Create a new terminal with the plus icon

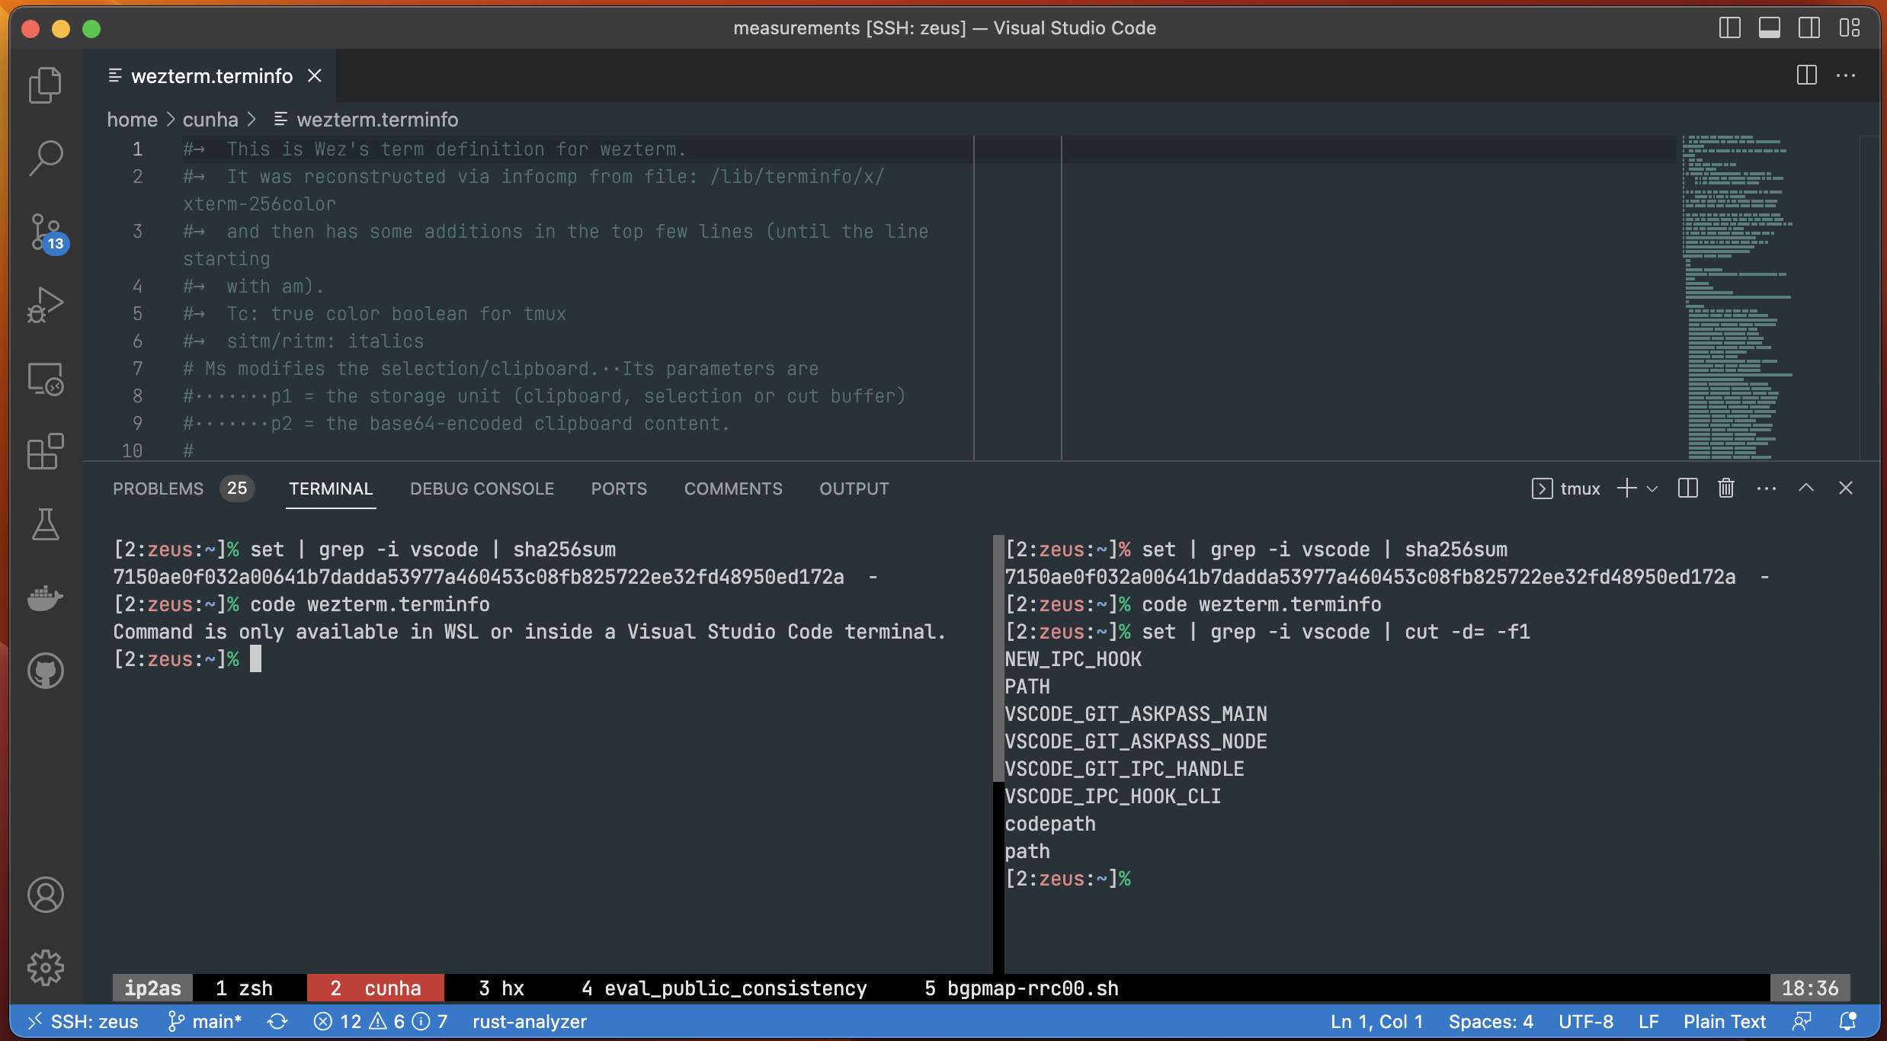pyautogui.click(x=1626, y=488)
